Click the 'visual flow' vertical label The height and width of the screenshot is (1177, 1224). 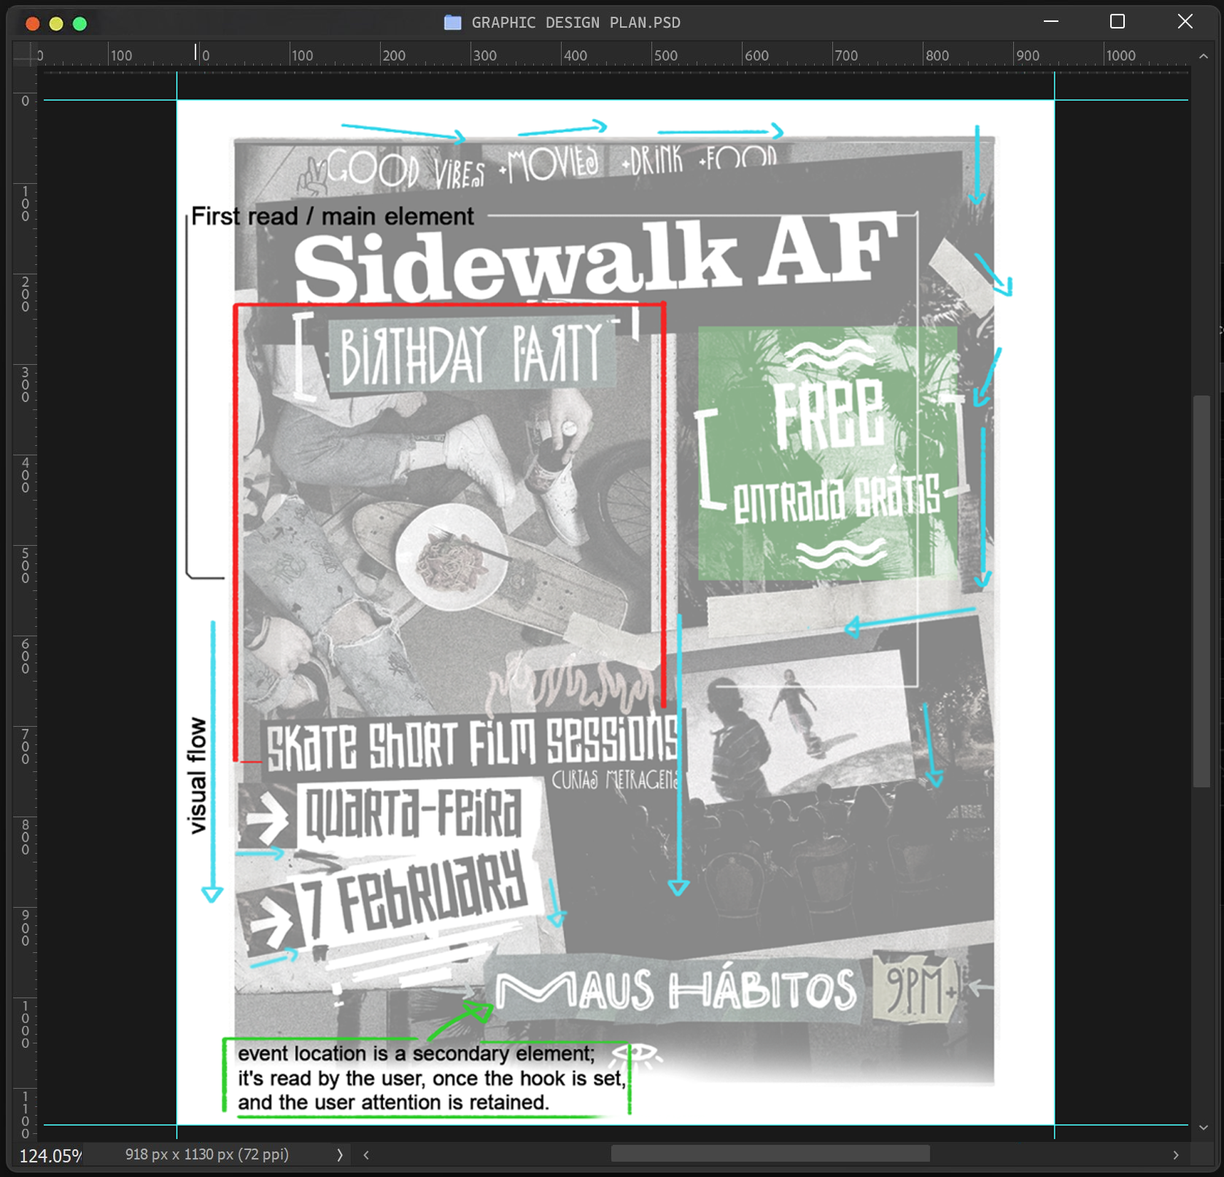[x=197, y=776]
